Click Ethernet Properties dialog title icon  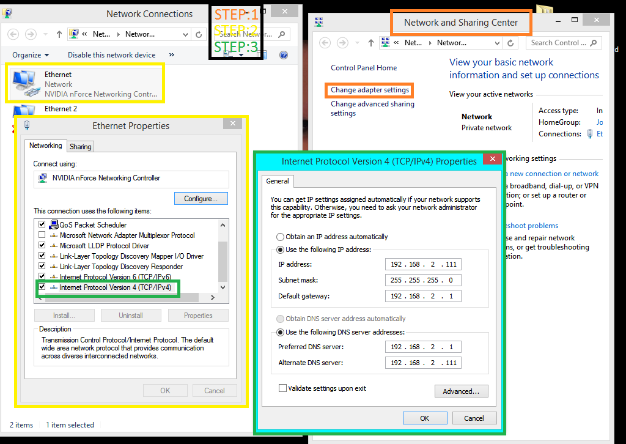point(27,125)
